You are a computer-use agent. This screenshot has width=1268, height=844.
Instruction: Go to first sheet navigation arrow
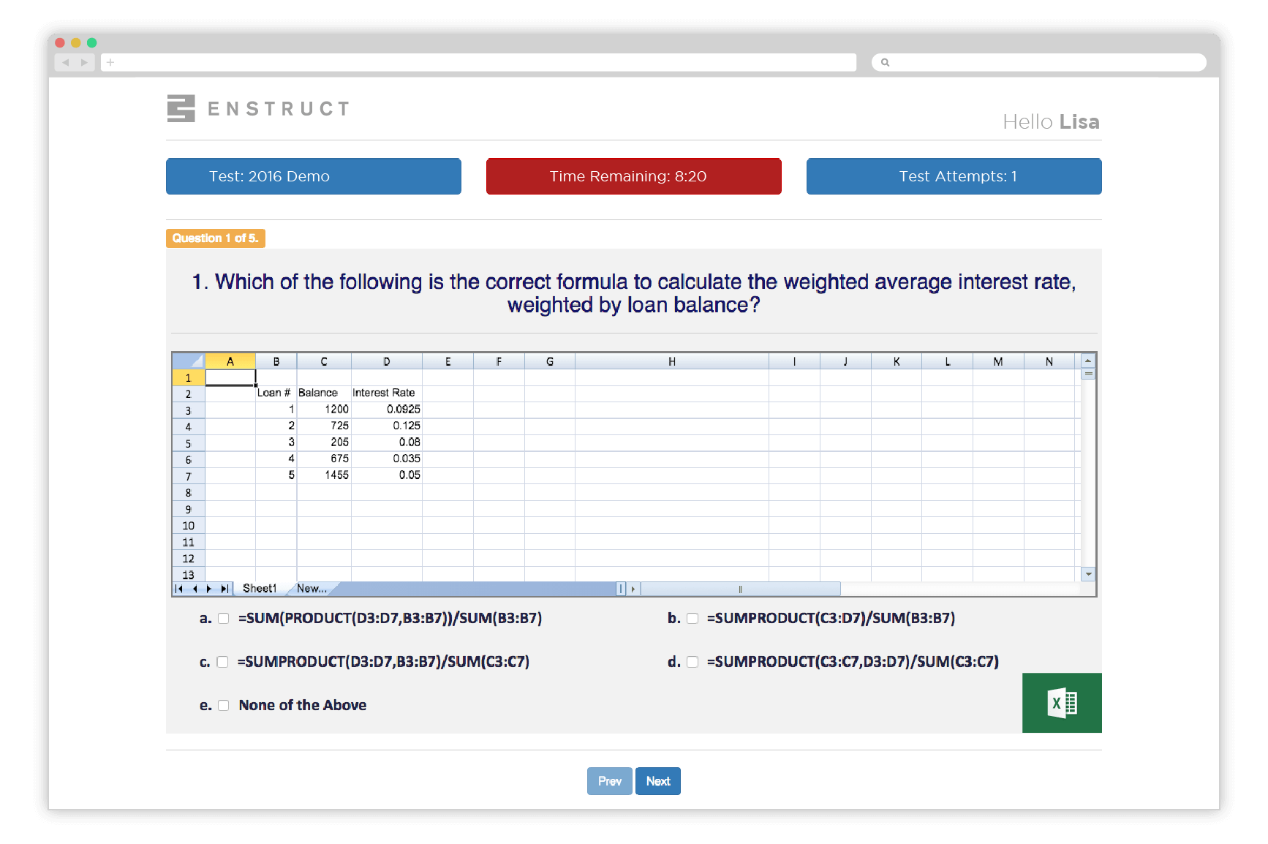(179, 589)
